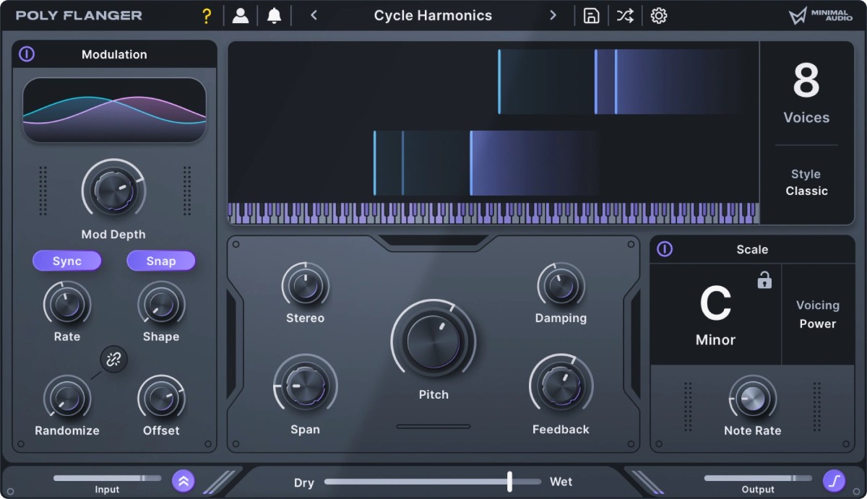The image size is (867, 499).
Task: Click the link icon between Rate and Shape
Action: click(x=114, y=359)
